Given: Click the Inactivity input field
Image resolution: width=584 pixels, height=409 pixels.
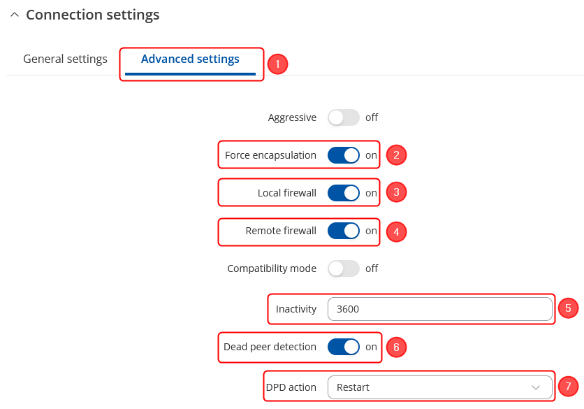Looking at the screenshot, I should click(439, 309).
